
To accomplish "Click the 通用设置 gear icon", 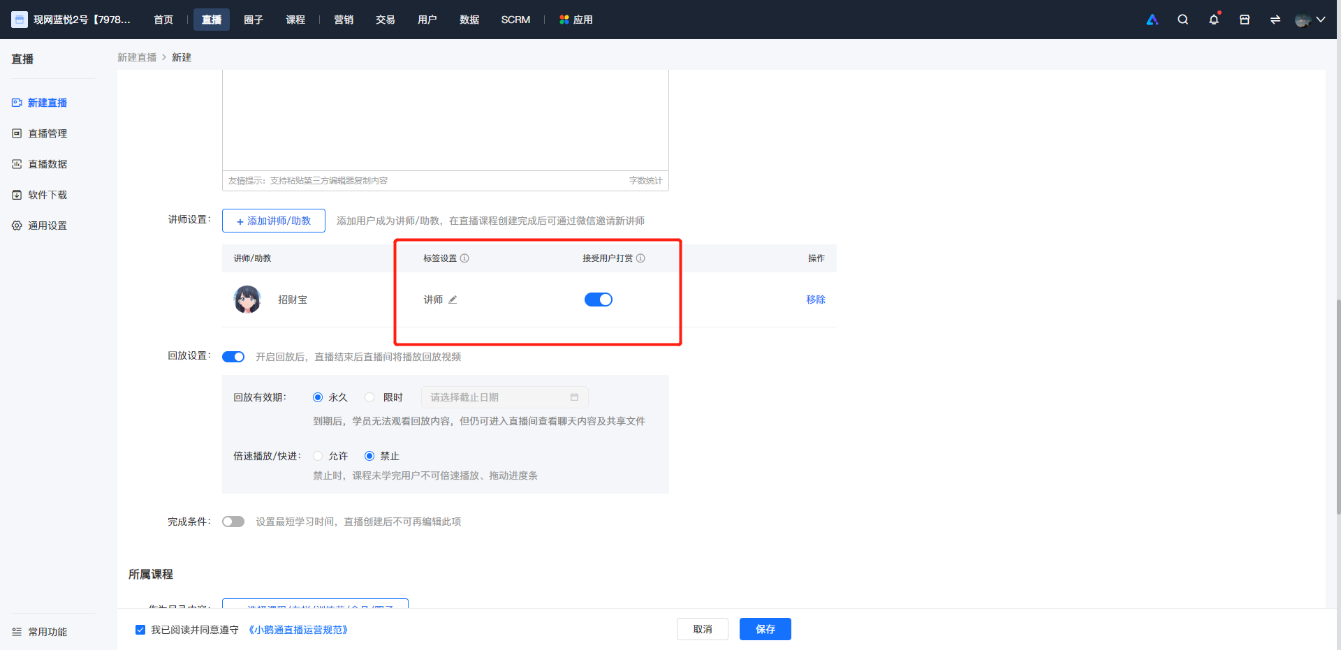I will 17,226.
